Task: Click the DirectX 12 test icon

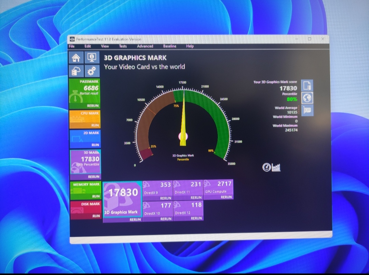Action: (x=177, y=205)
